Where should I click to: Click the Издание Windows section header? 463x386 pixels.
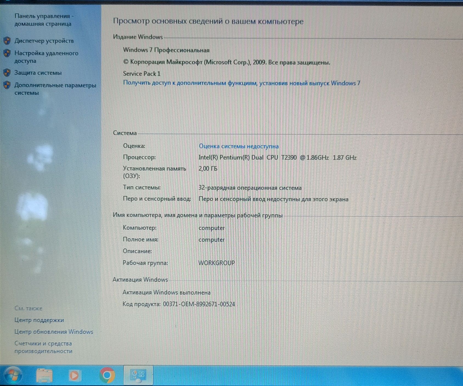click(x=138, y=37)
